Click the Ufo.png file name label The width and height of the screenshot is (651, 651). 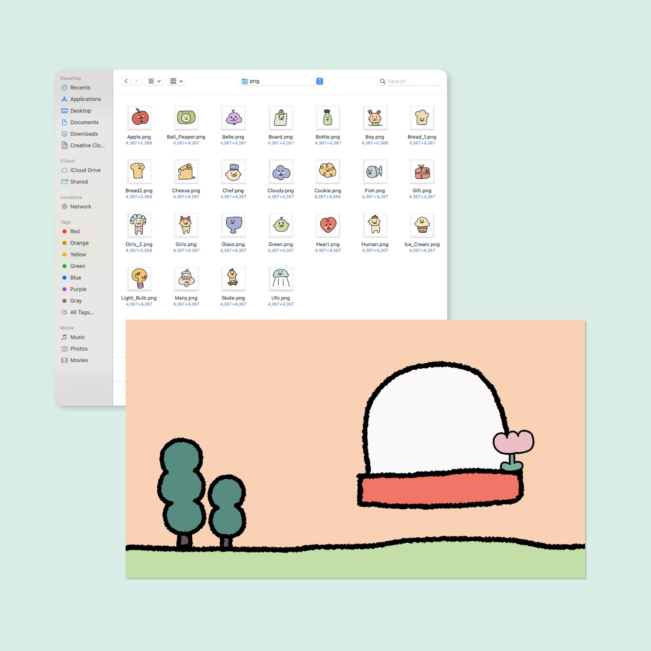[281, 298]
